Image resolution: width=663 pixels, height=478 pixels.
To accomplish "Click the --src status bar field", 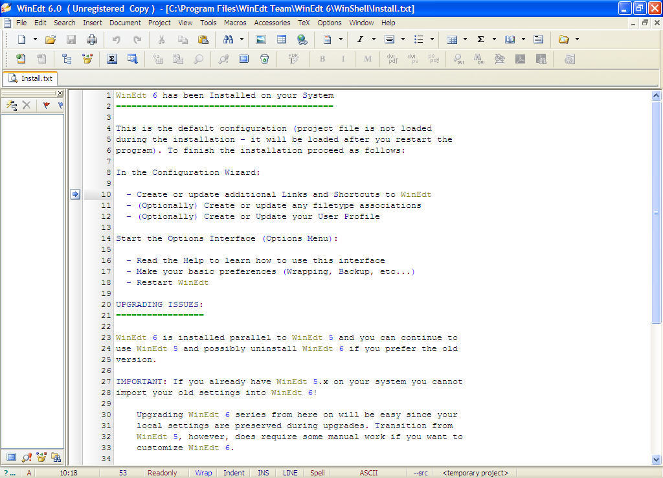I will click(x=421, y=473).
